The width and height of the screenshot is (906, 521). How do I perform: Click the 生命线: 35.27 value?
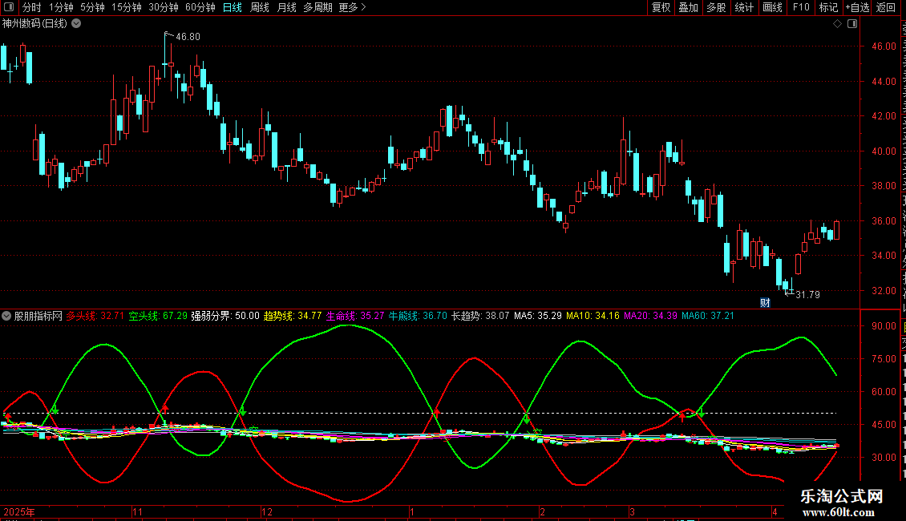(x=355, y=316)
